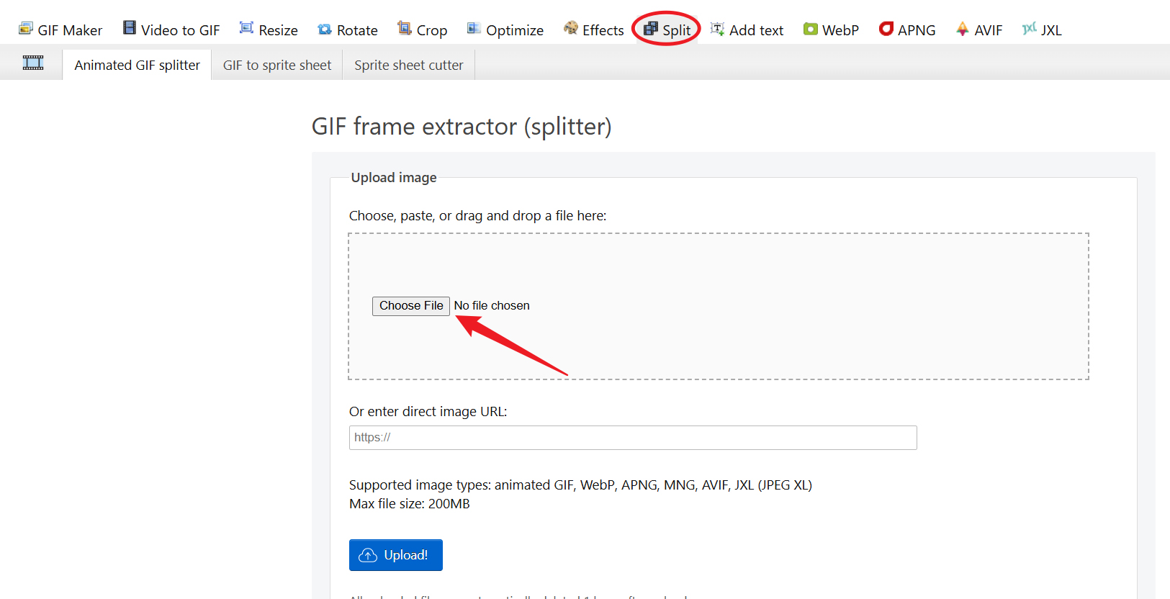Switch to GIF to sprite sheet tab
This screenshot has width=1170, height=599.
click(x=277, y=66)
